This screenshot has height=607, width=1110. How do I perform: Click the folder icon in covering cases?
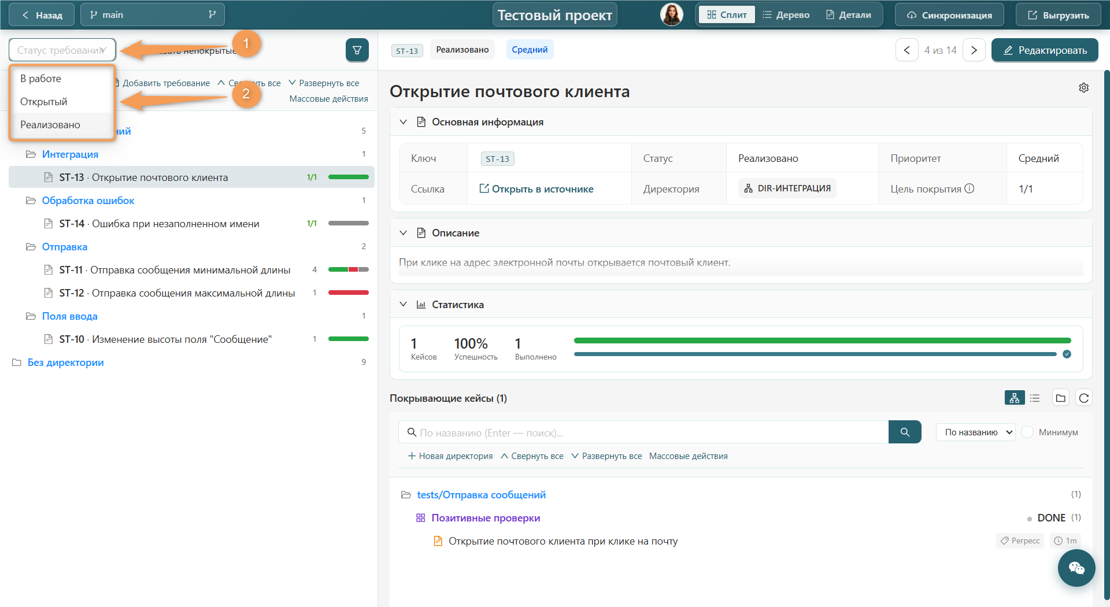pos(1060,398)
